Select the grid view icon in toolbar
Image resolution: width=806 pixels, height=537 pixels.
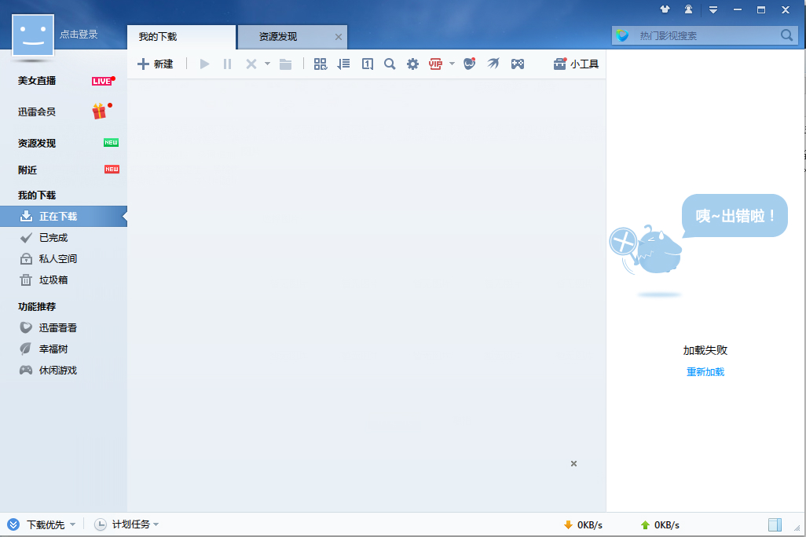coord(320,64)
